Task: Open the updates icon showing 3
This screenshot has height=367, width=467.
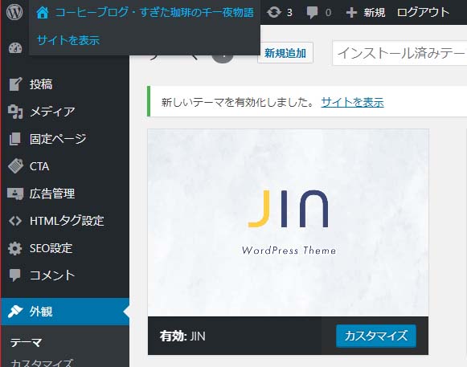Action: click(274, 13)
